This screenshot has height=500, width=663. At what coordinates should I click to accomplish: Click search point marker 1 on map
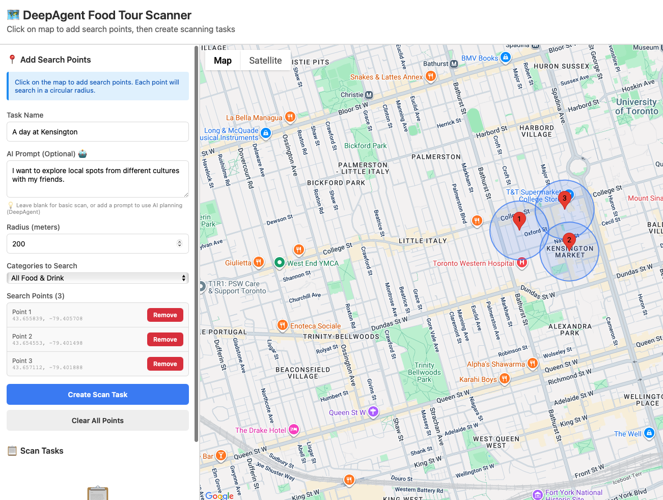coord(519,221)
